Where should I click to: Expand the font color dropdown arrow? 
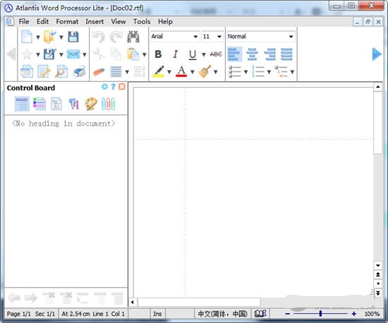click(x=193, y=72)
